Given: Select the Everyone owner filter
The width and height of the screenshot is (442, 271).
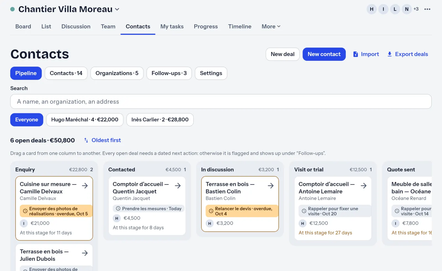Looking at the screenshot, I should coord(27,120).
